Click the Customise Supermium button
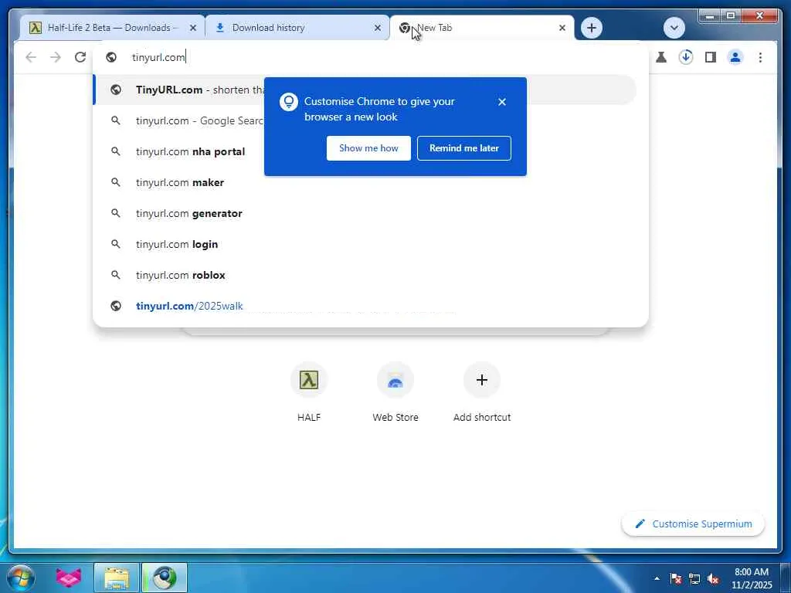 tap(693, 524)
